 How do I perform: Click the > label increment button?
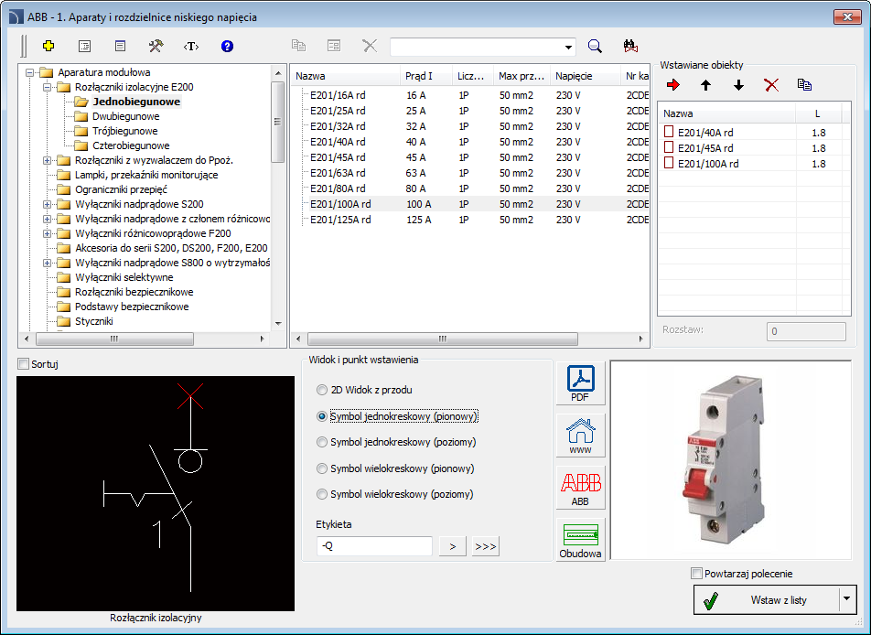click(x=452, y=546)
